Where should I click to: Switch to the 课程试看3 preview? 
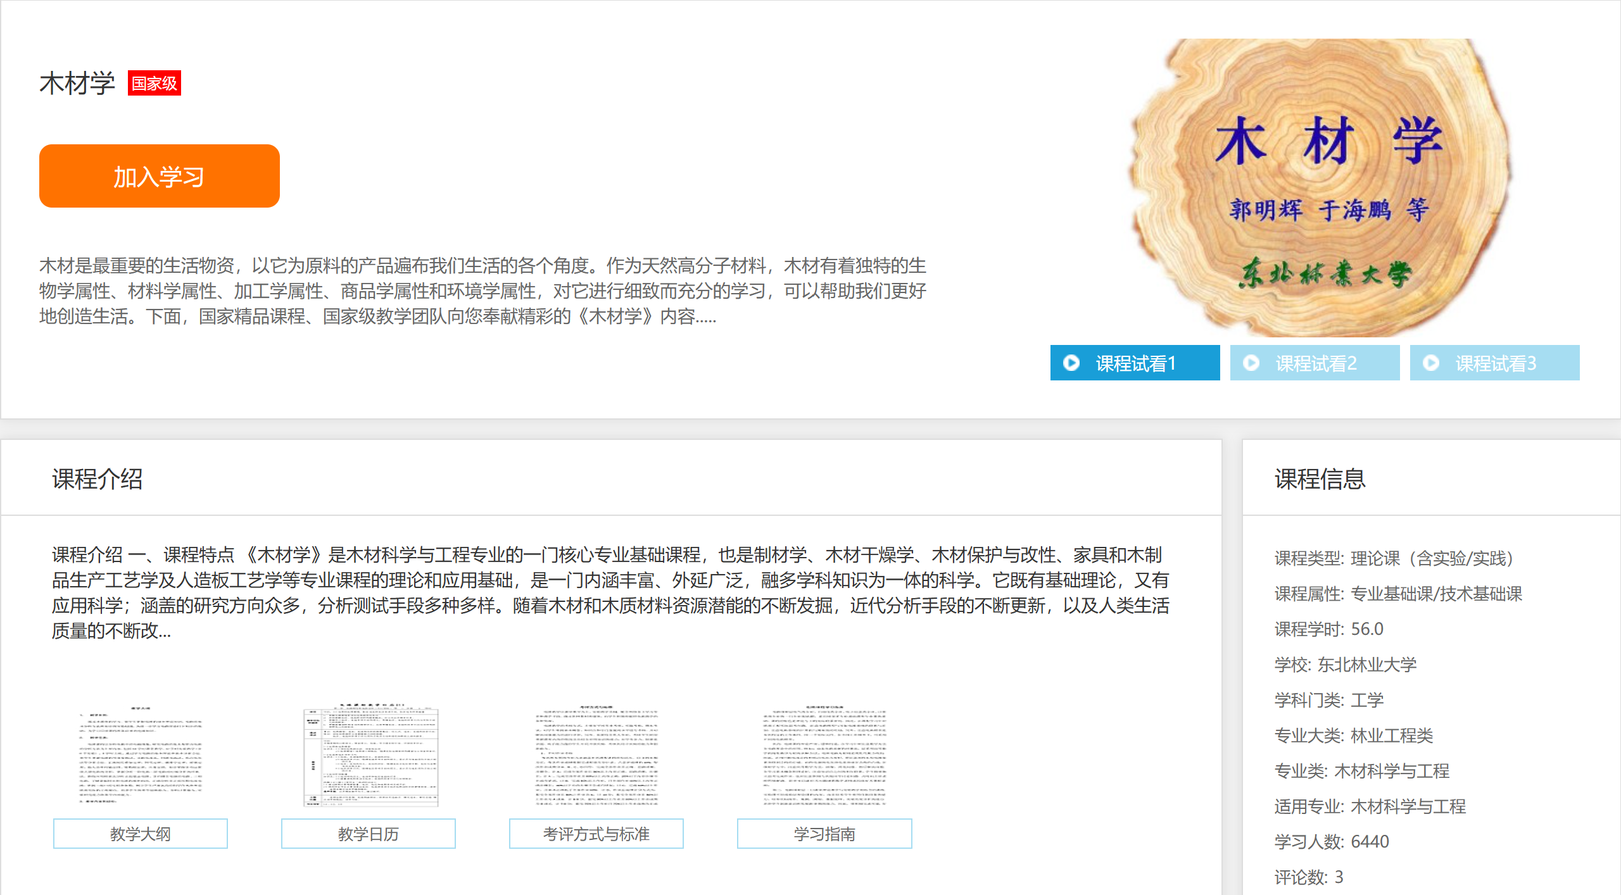click(x=1495, y=363)
